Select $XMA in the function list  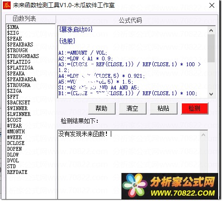pyautogui.click(x=13, y=27)
